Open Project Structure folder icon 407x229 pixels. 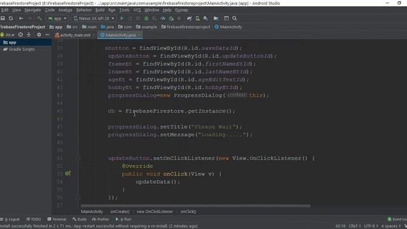(x=216, y=18)
